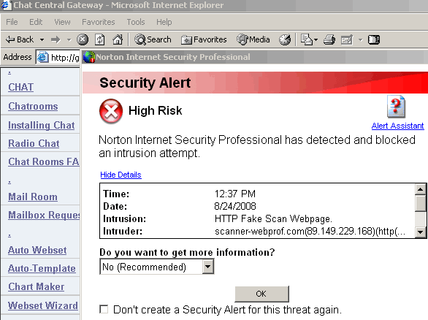Screen dimensions: 428x320
Task: Click the red High Risk X icon
Action: click(111, 111)
